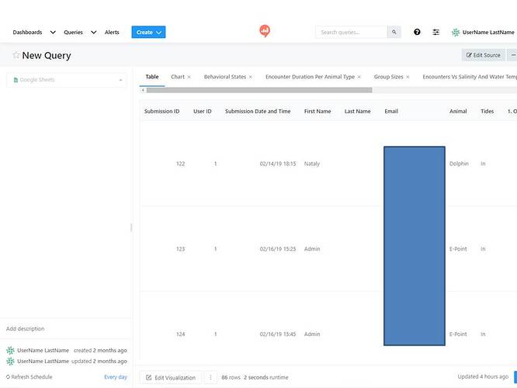This screenshot has width=517, height=388.
Task: Switch to the Chart tab
Action: click(x=178, y=77)
